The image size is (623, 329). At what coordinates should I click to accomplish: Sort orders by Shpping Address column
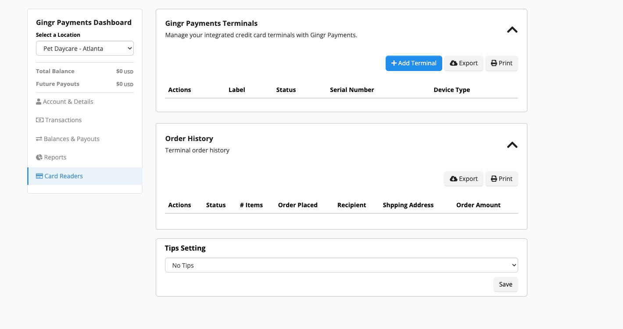tap(408, 205)
